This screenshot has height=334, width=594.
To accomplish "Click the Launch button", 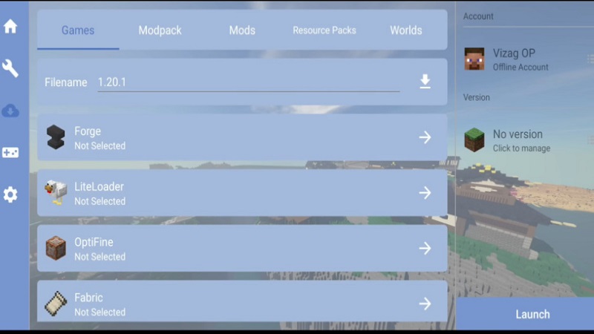I will [x=525, y=314].
